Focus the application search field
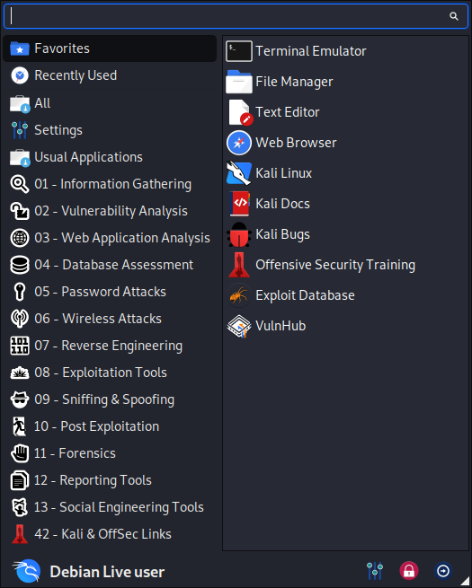The width and height of the screenshot is (472, 588). point(236,16)
